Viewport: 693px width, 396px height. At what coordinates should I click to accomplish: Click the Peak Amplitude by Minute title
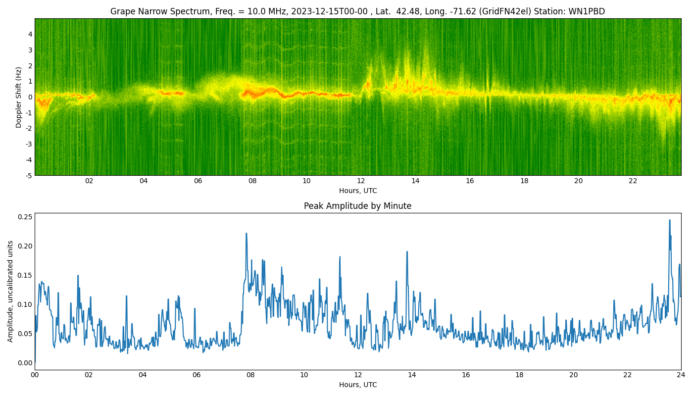[357, 206]
